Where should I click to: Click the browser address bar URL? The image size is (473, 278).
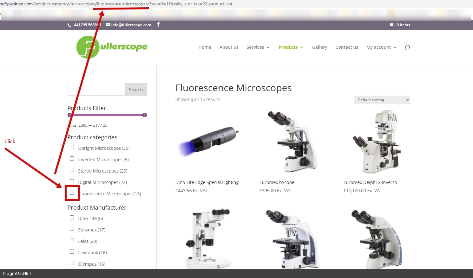(x=116, y=4)
